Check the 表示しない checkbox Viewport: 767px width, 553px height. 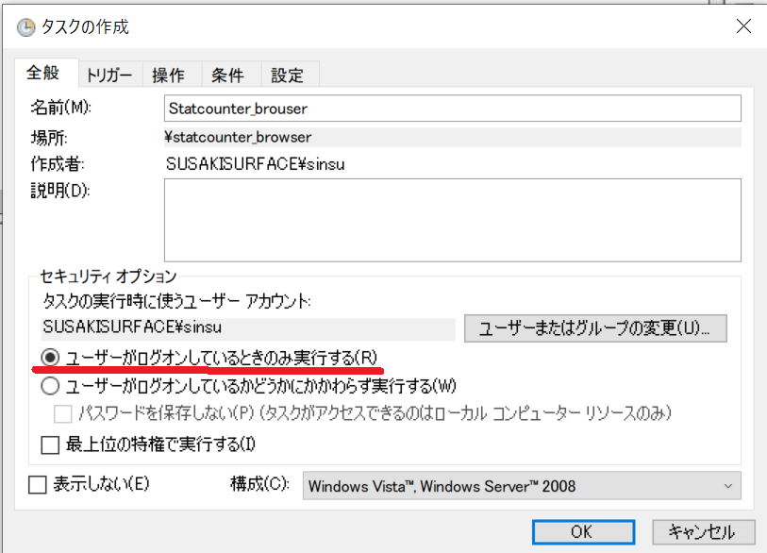(38, 485)
